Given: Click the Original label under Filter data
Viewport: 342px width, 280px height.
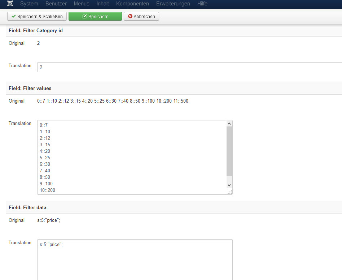Looking at the screenshot, I should click(17, 220).
